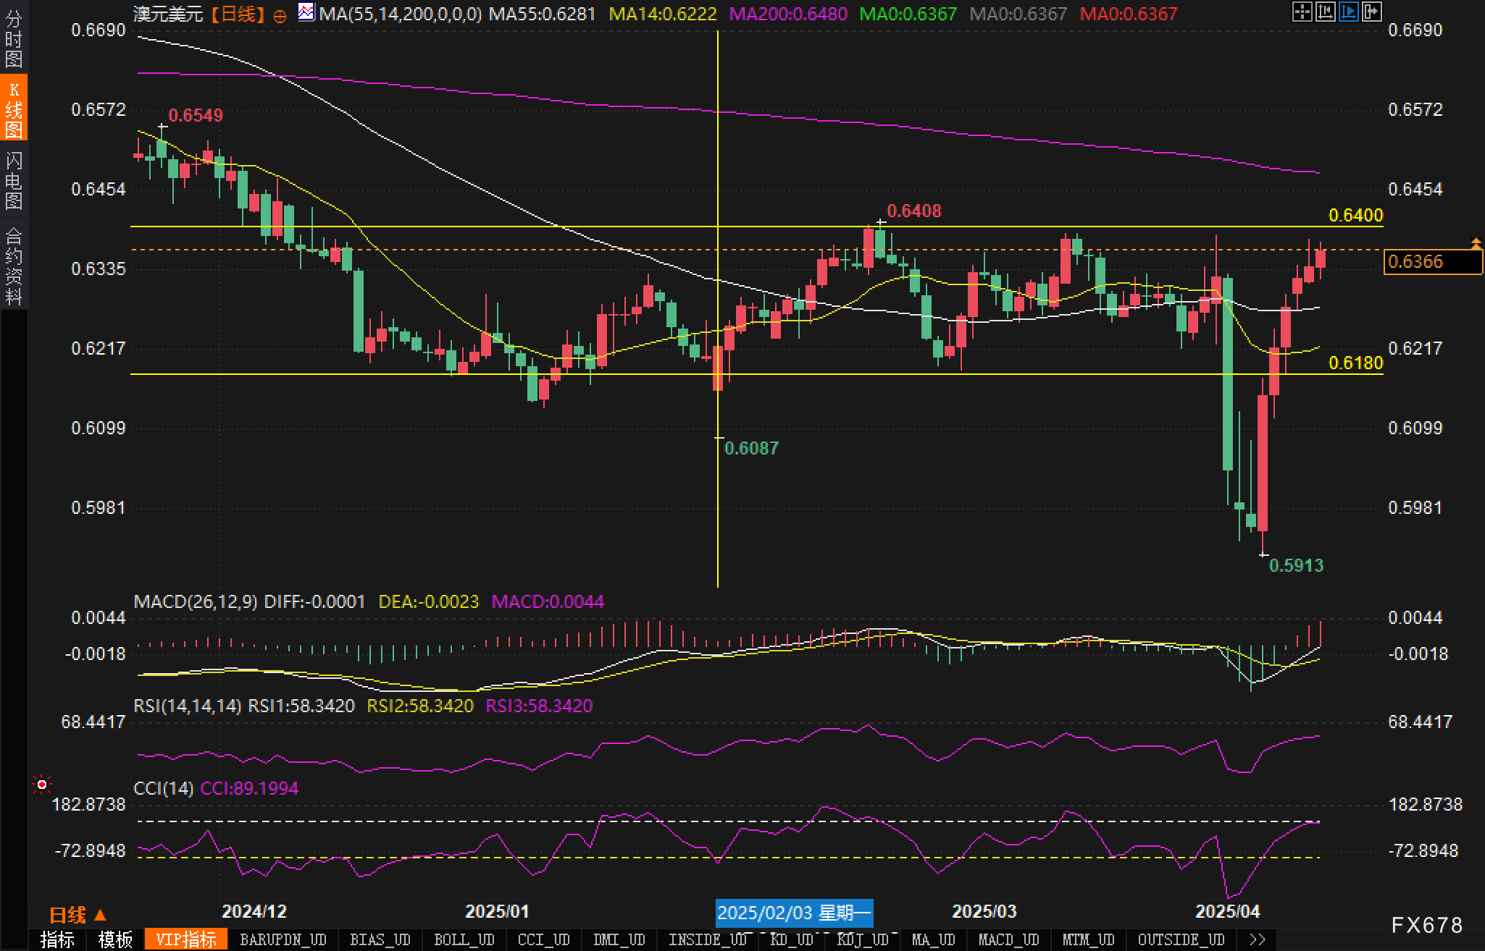Click the orange arrow marker at right price axis
This screenshot has width=1485, height=951.
tap(1476, 243)
